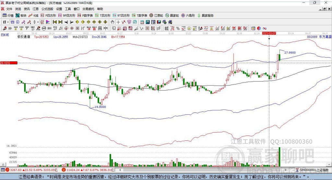This screenshot has width=332, height=180.
Task: Select the circular target crosshair tool
Action: (x=66, y=28)
